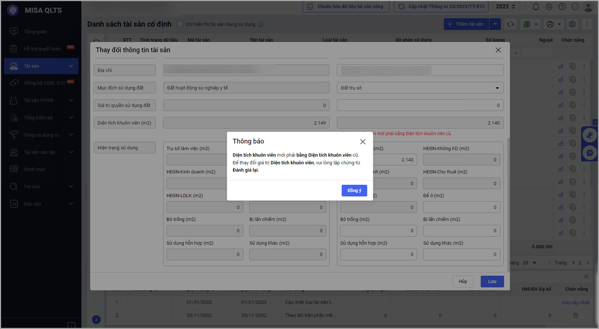Open the help question mark icon

[x=562, y=7]
